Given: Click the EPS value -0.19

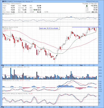Looking at the screenshot, I should (39, 8).
